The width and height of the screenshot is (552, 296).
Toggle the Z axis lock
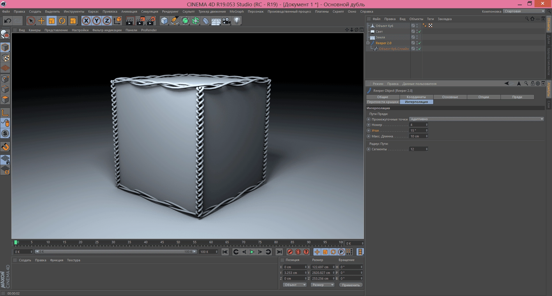click(x=107, y=21)
